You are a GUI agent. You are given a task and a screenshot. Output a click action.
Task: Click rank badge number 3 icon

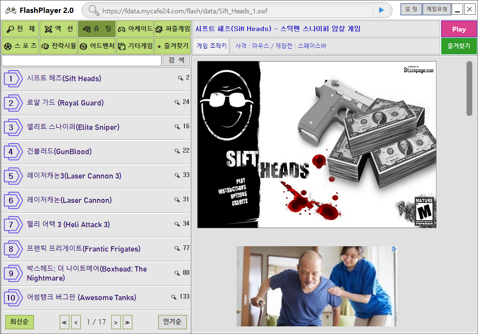coord(13,127)
